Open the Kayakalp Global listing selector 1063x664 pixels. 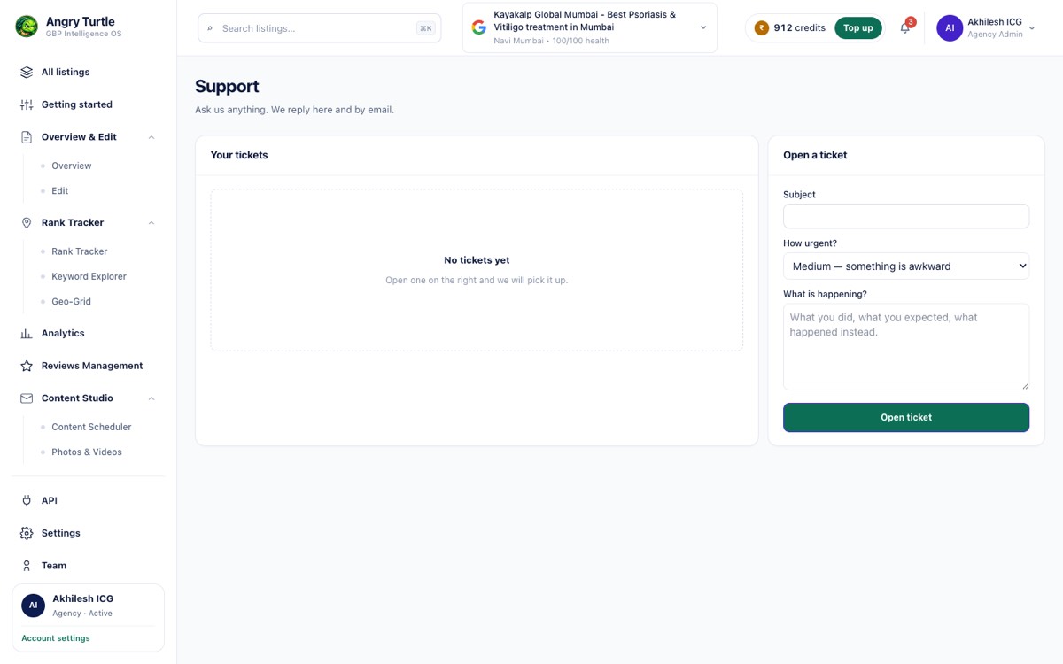590,28
